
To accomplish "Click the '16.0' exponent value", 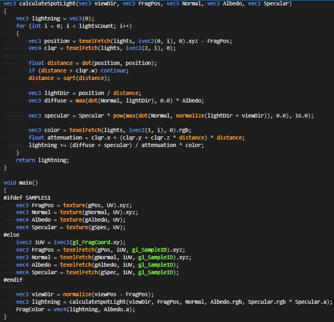I will coord(301,115).
